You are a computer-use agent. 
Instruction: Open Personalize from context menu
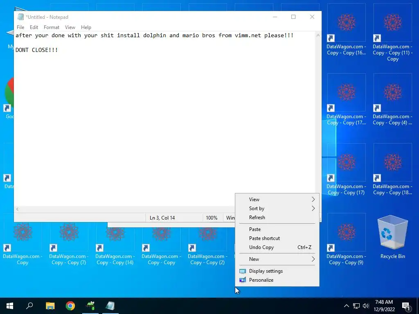click(x=277, y=280)
